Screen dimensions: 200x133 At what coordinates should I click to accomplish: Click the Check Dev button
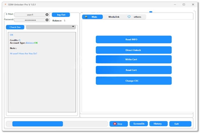pos(15,27)
